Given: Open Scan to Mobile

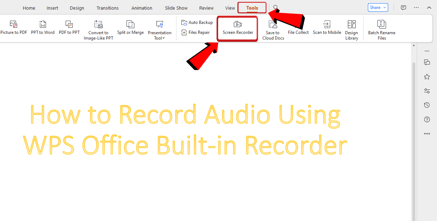Looking at the screenshot, I should (x=327, y=29).
